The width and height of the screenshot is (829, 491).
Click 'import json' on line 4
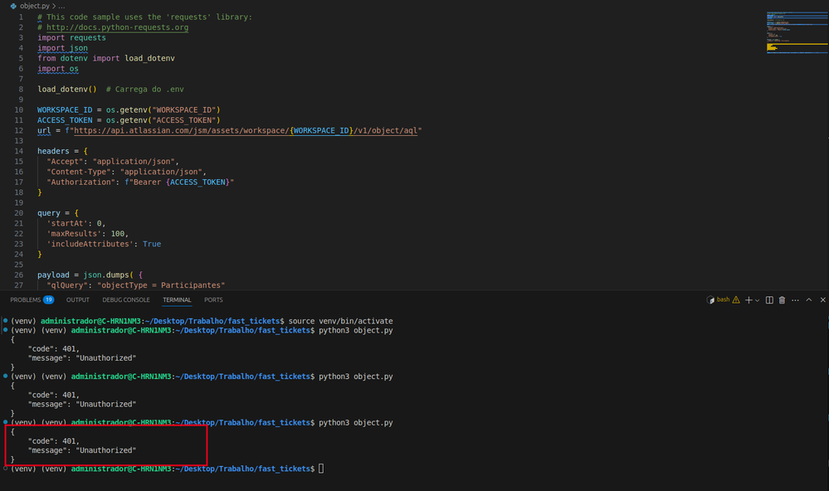tap(62, 48)
